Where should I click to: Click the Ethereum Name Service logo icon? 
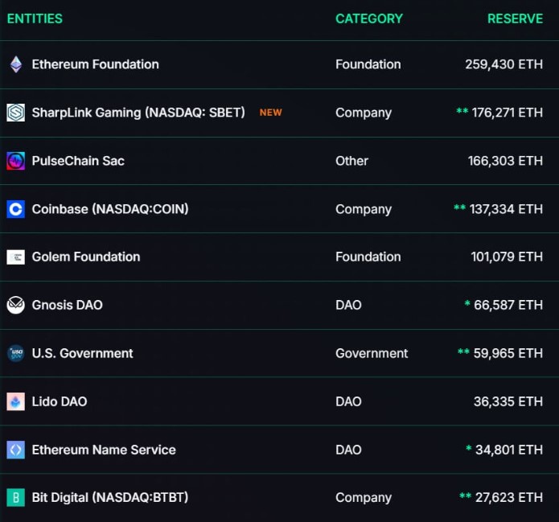(x=16, y=450)
